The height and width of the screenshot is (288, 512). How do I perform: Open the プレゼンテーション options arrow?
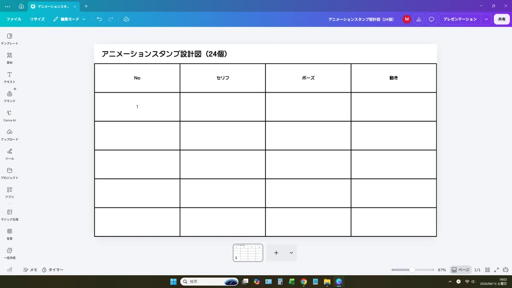click(486, 19)
